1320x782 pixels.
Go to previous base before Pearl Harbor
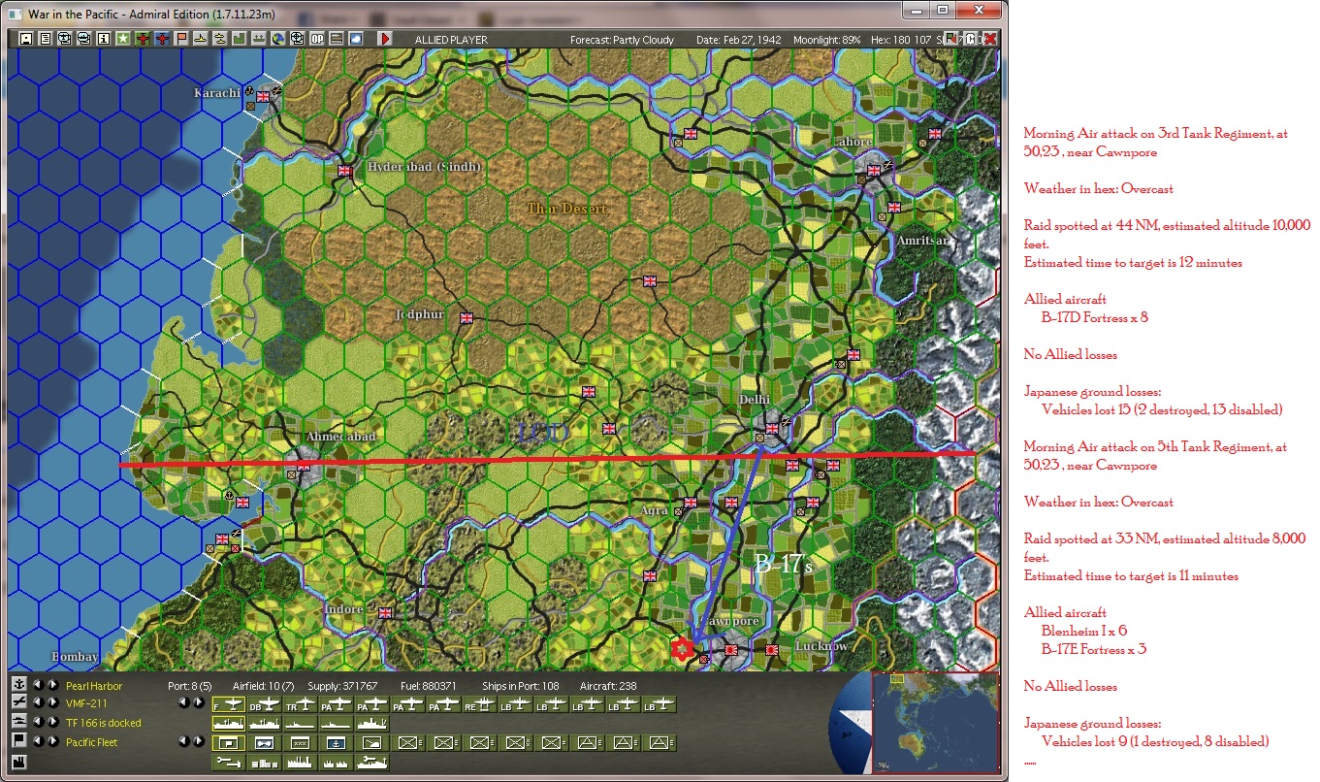point(38,685)
